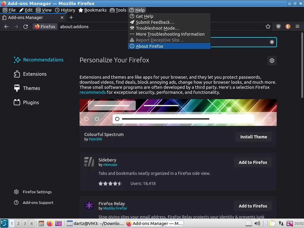Select About Firefox menu entry
The width and height of the screenshot is (304, 228).
(169, 46)
